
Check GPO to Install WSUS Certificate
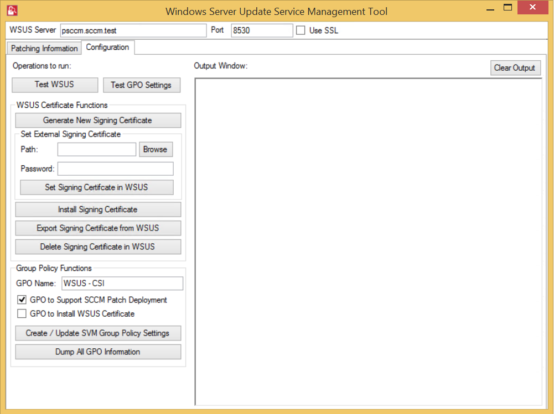[x=22, y=314]
